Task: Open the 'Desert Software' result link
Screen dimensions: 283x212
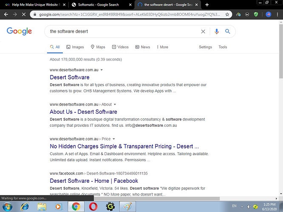Action: coord(70,77)
